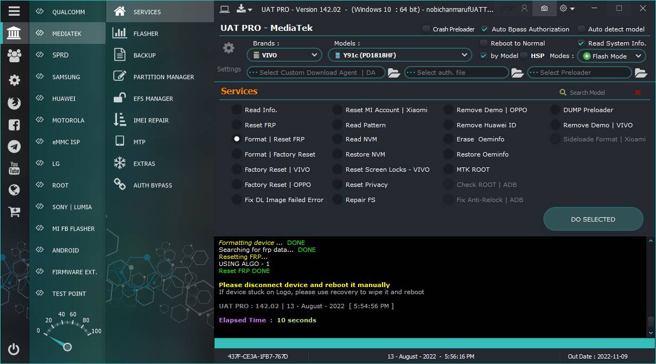Screen dimensions: 656x364
Task: Click the snowflake icon next to EXTRAS
Action: [120, 163]
